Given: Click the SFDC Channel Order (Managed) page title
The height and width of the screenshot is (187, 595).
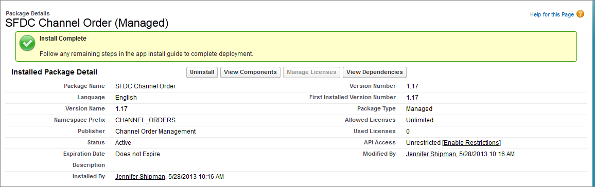Looking at the screenshot, I should [x=87, y=23].
